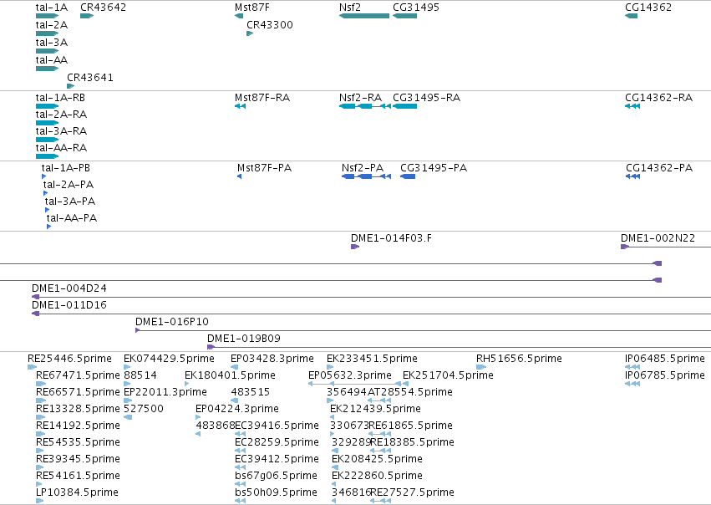Screen dimensions: 711x505
Task: Click the CG14362-RA transcript label
Action: [658, 98]
